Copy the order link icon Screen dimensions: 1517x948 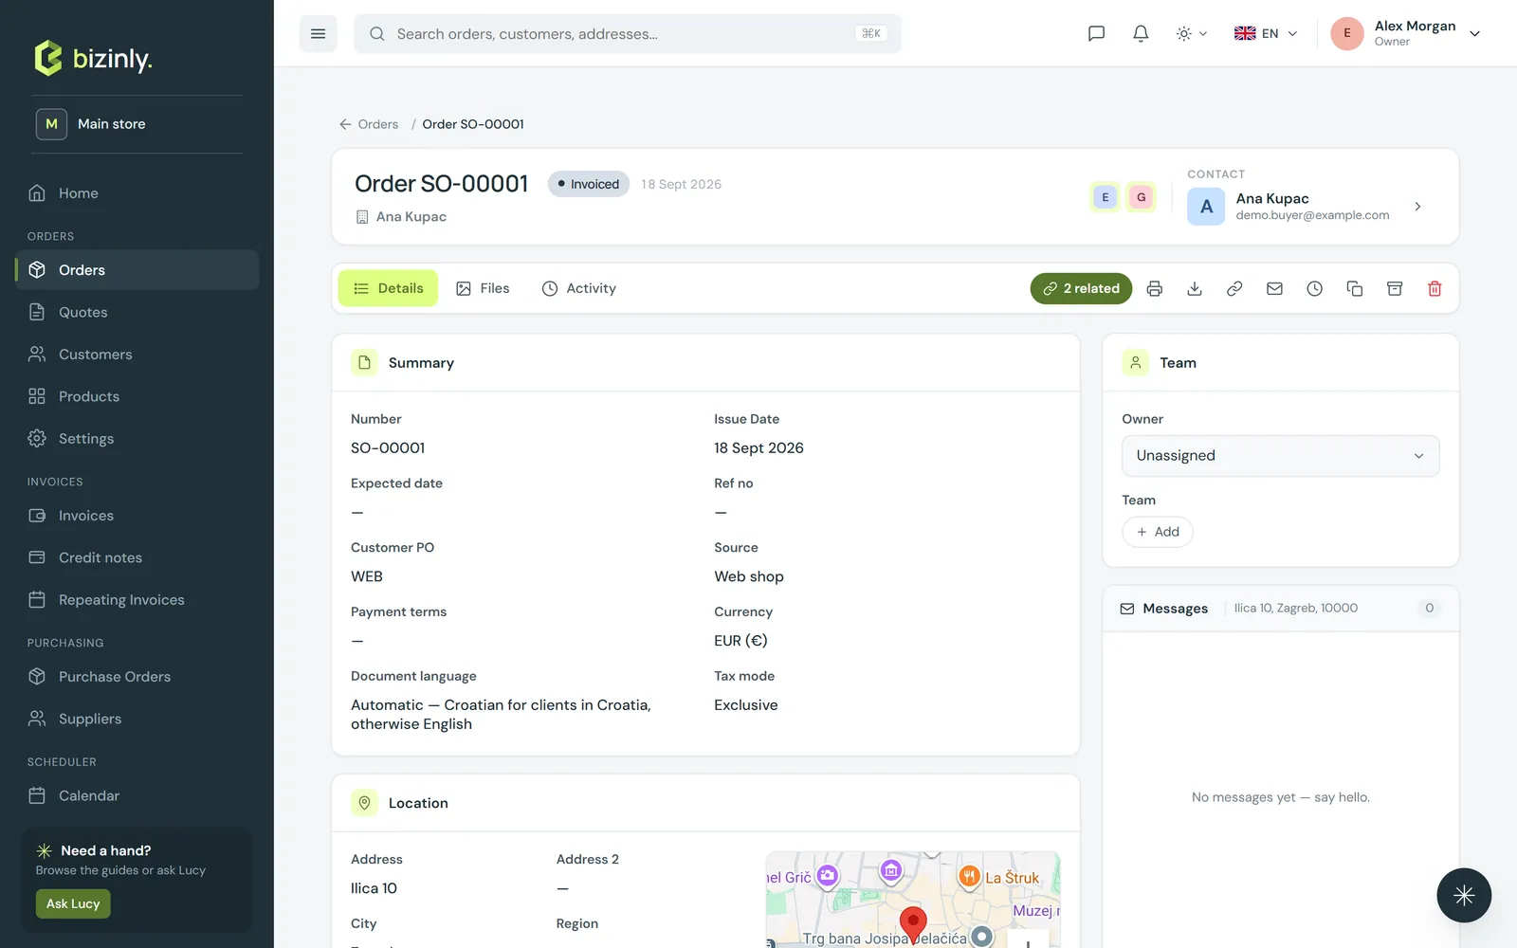click(1234, 288)
